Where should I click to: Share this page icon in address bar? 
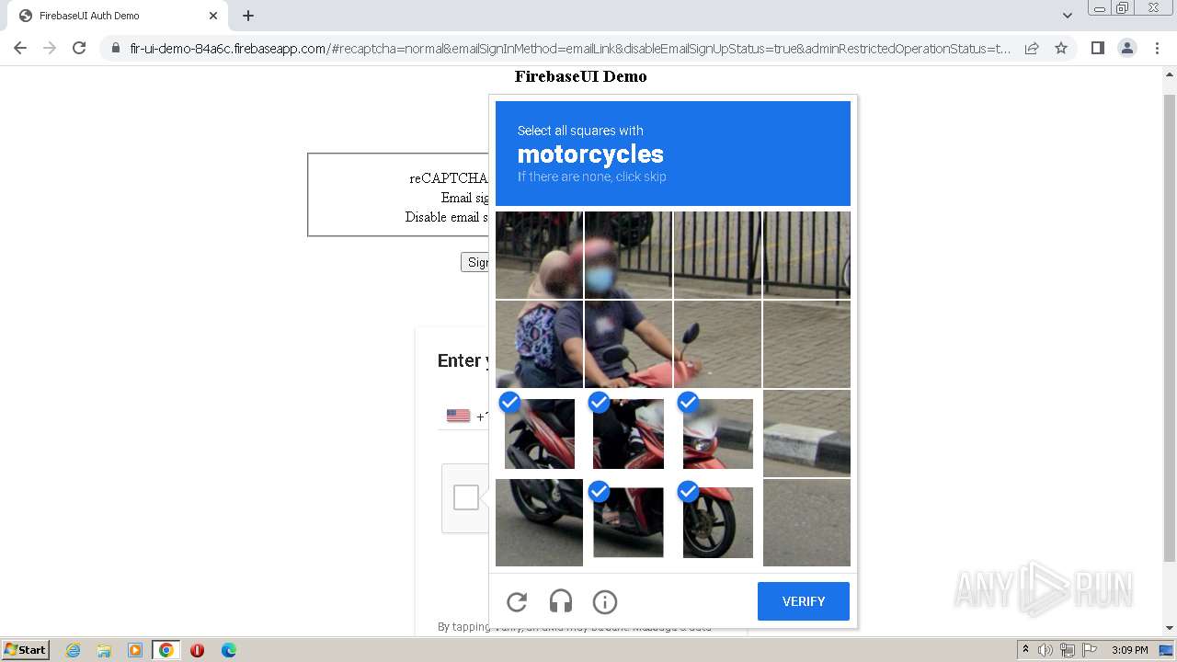tap(1032, 48)
